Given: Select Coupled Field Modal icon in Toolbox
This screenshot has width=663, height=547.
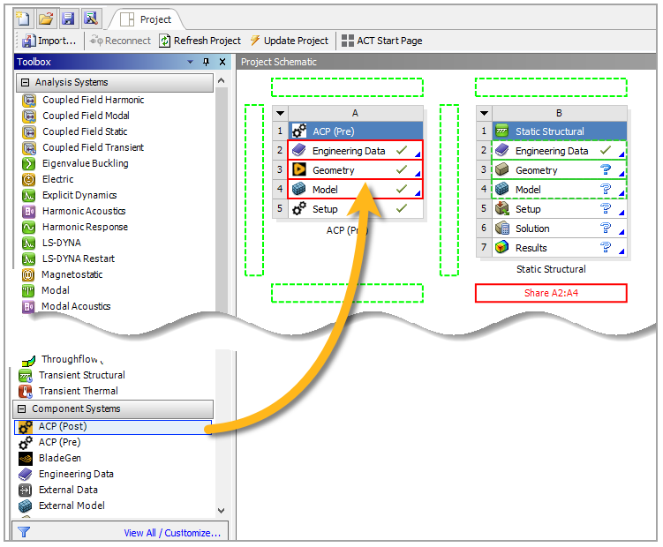Looking at the screenshot, I should pos(29,116).
